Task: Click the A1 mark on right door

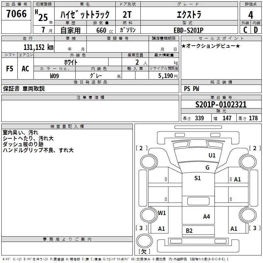Action: point(237,179)
